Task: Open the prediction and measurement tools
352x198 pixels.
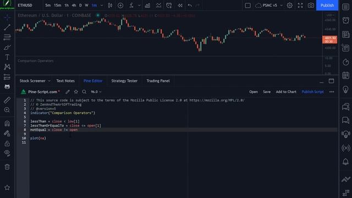Action: (x=7, y=77)
